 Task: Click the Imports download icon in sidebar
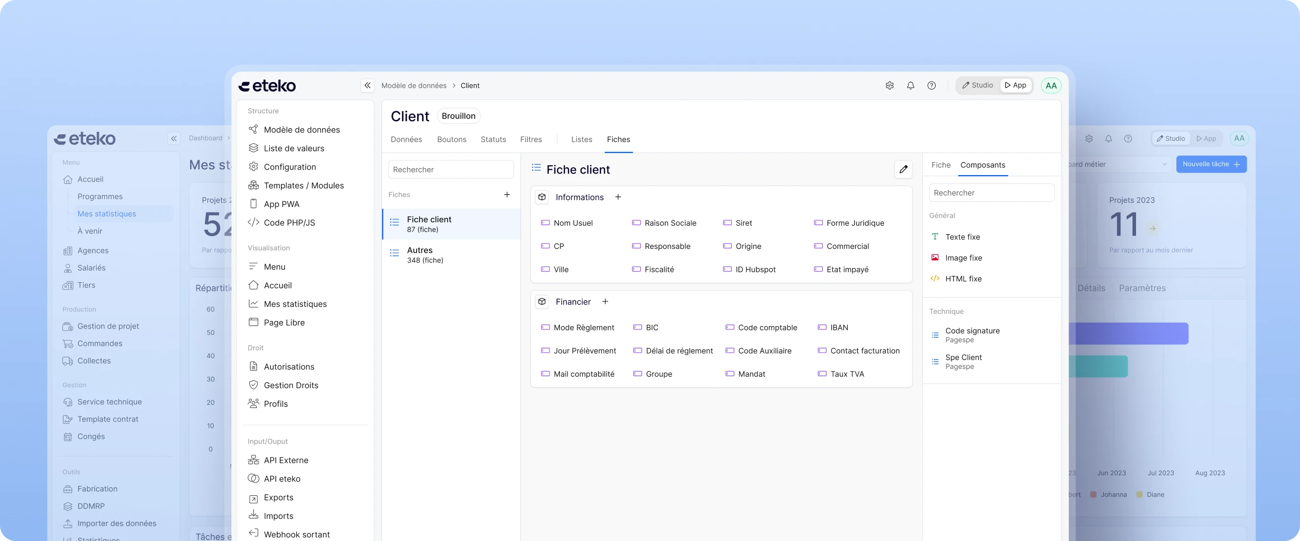[x=253, y=515]
